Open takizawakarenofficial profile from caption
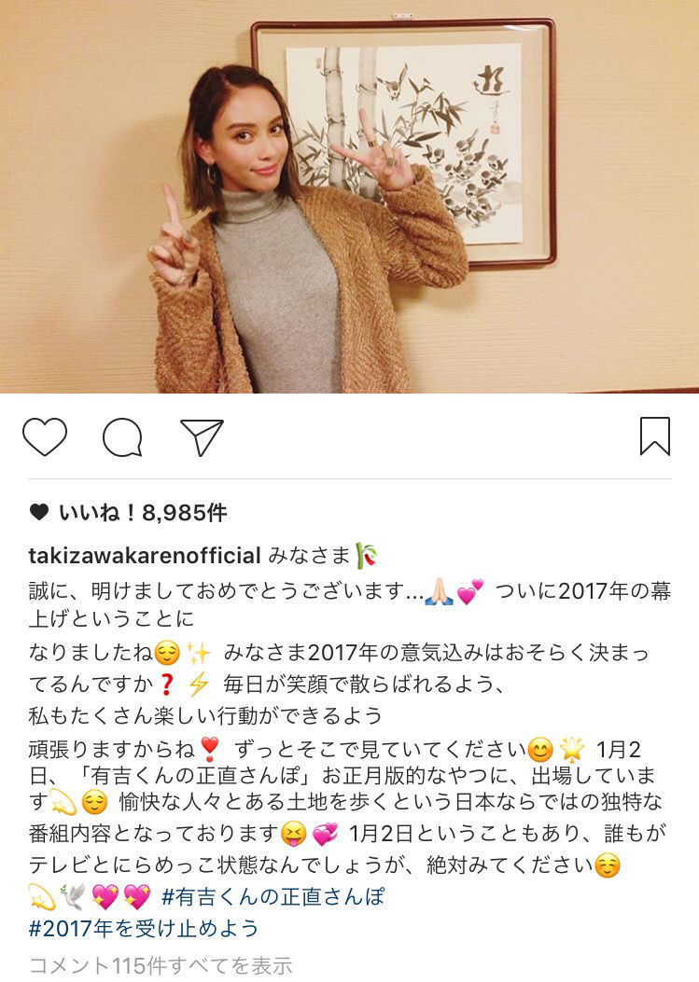Viewport: 699px width, 982px height. 145,555
